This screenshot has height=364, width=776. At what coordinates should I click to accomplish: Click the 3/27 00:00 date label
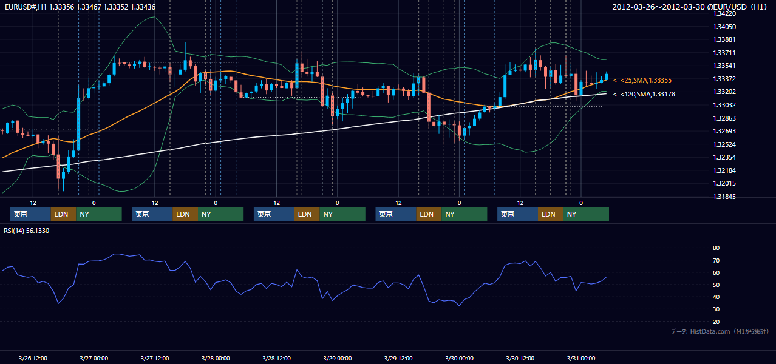(94, 358)
